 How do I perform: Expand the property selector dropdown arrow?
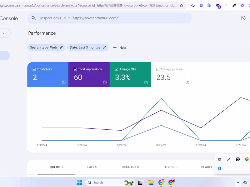pyautogui.click(x=4, y=33)
